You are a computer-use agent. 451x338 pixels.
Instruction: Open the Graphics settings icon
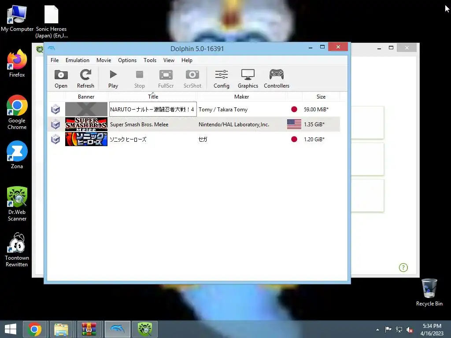[x=248, y=79]
